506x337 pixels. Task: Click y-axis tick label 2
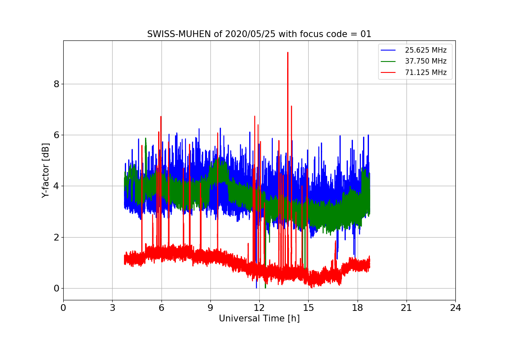pyautogui.click(x=56, y=237)
